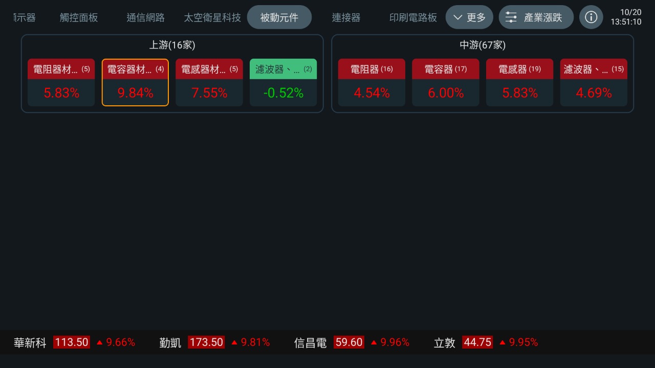Click midstream 濾波器 (15) tile at 4.69%
The image size is (655, 368).
[594, 82]
